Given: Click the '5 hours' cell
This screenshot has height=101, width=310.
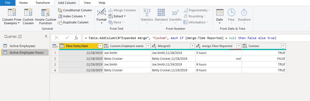Looking at the screenshot, I should click(x=218, y=53).
